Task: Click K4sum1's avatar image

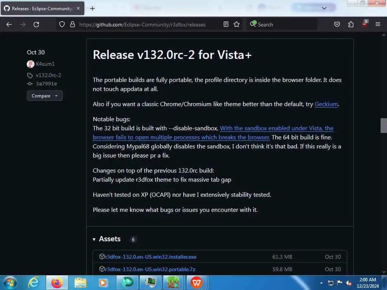Action: [30, 64]
